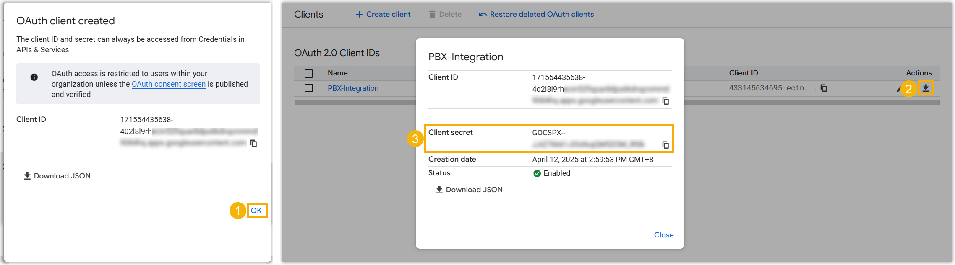955x265 pixels.
Task: Check the PBX-Integration row checkbox
Action: pyautogui.click(x=309, y=88)
